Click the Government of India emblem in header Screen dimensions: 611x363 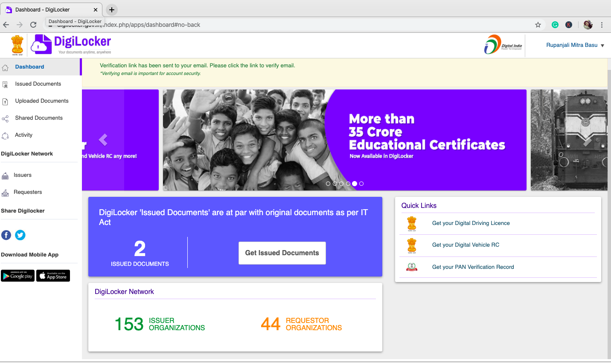point(17,45)
